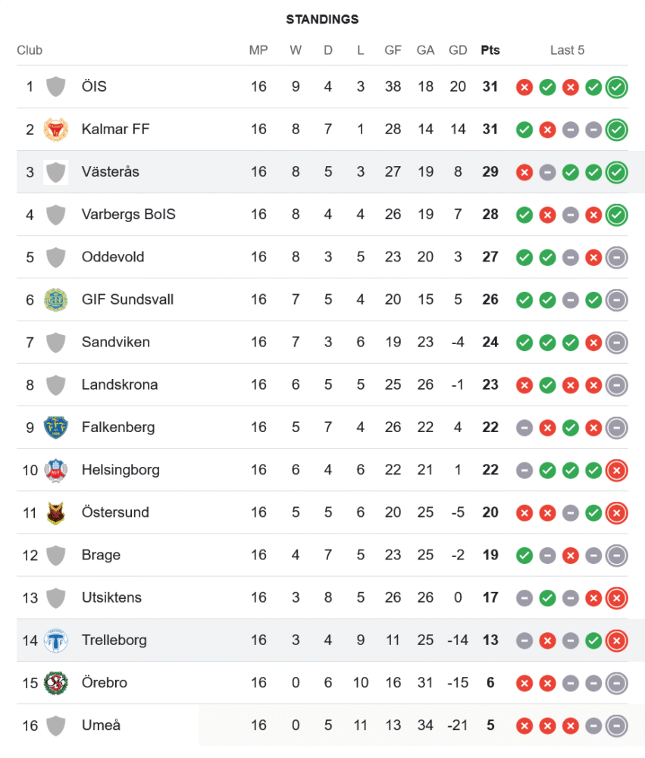Click Umeå's latest draw result icon
645x758 pixels.
click(x=616, y=725)
